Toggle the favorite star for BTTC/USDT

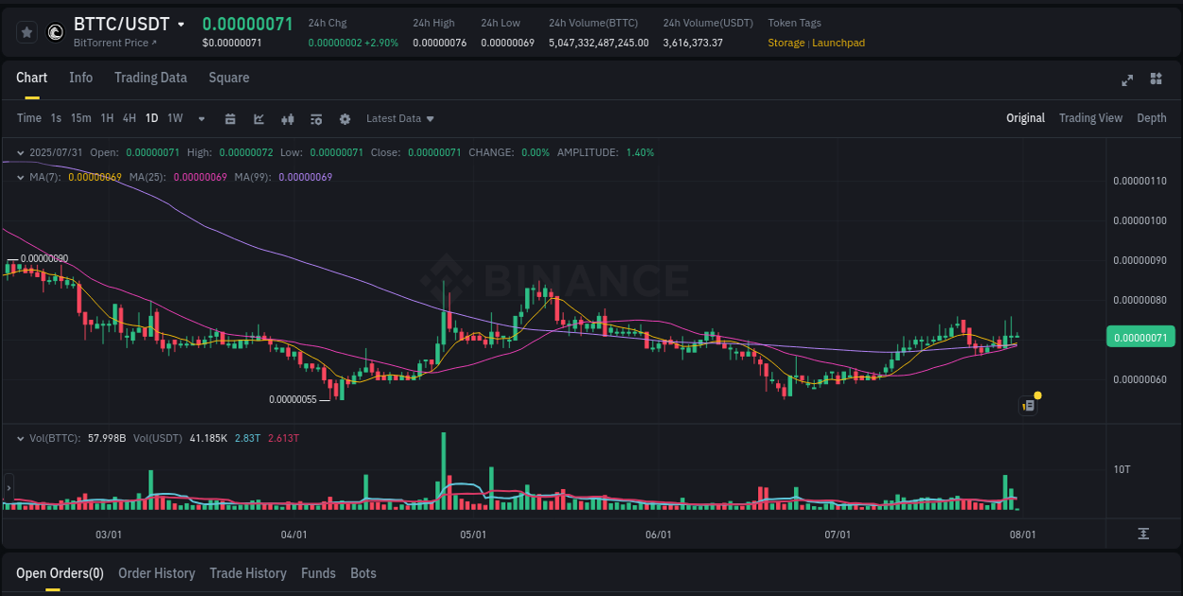(x=26, y=31)
